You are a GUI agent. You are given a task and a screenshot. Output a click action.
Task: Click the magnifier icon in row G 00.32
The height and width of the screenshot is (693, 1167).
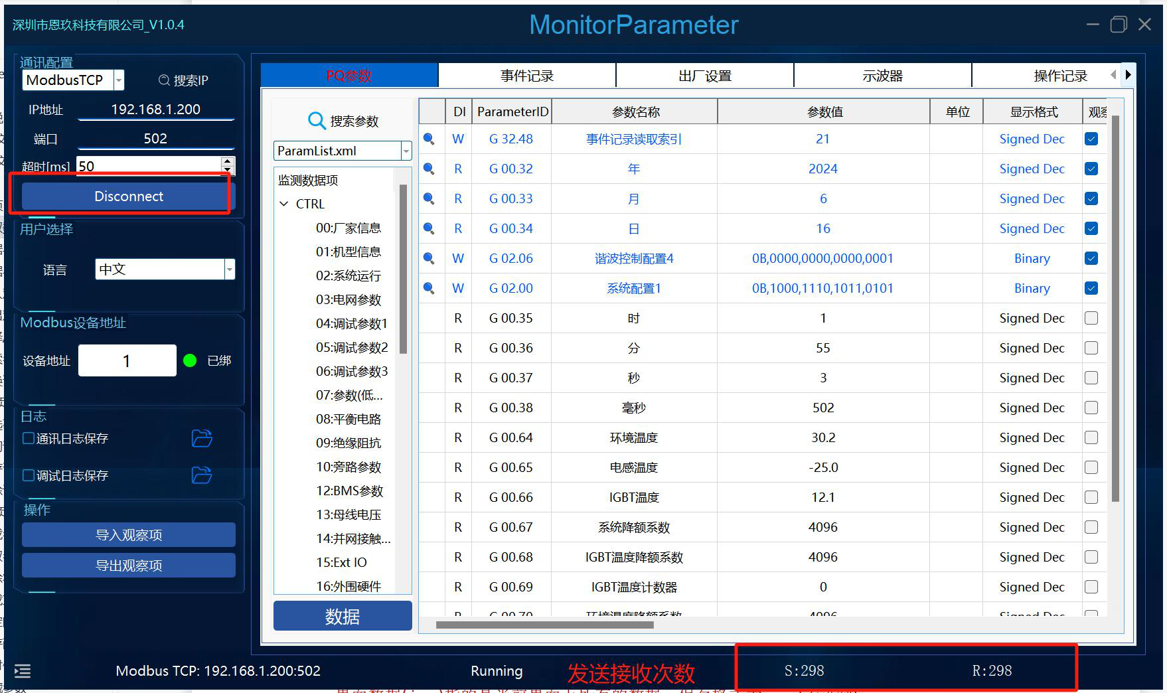tap(429, 169)
